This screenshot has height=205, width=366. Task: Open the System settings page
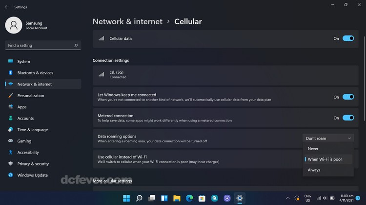23,62
